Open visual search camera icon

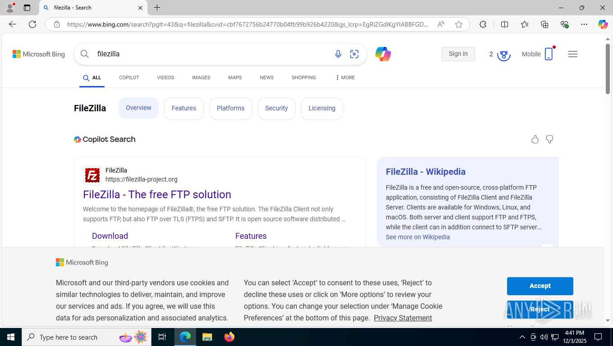coord(354,54)
